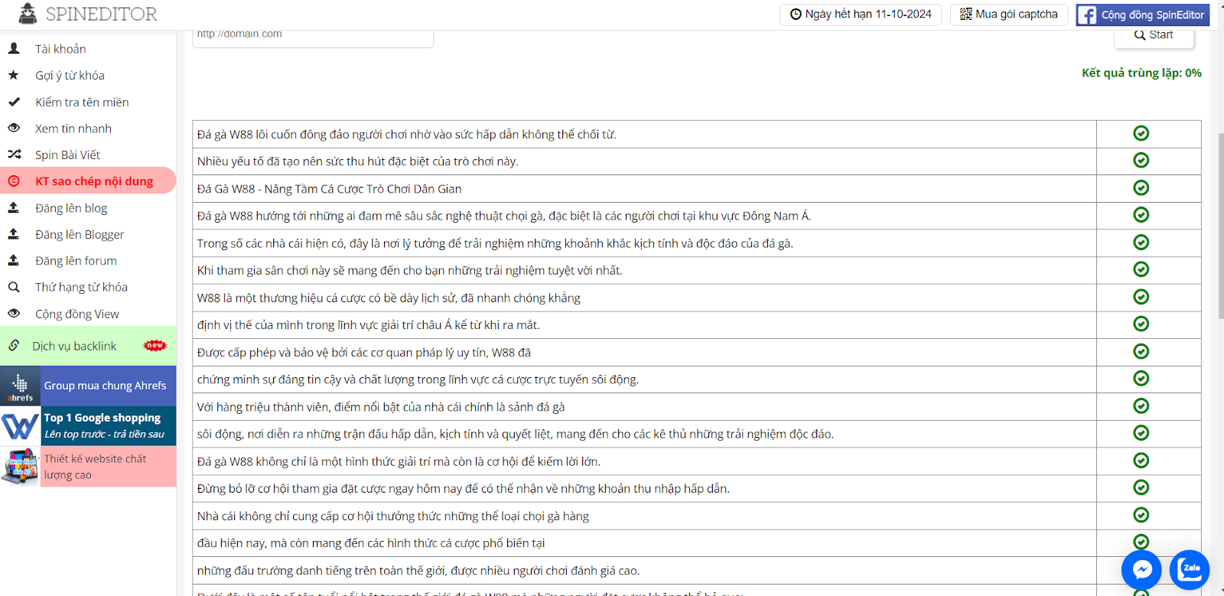Click the website design laptop thumbnail
Screen dimensions: 1224x596
20,467
